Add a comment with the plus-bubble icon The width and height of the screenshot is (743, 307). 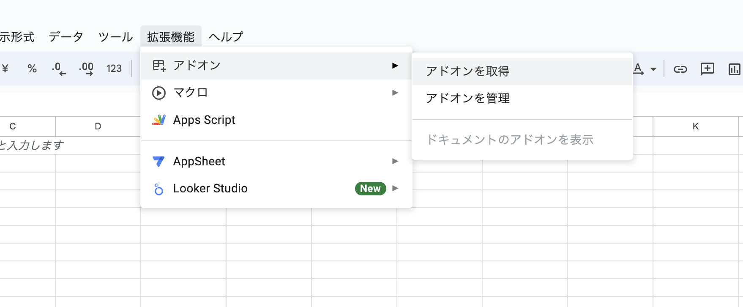[707, 69]
